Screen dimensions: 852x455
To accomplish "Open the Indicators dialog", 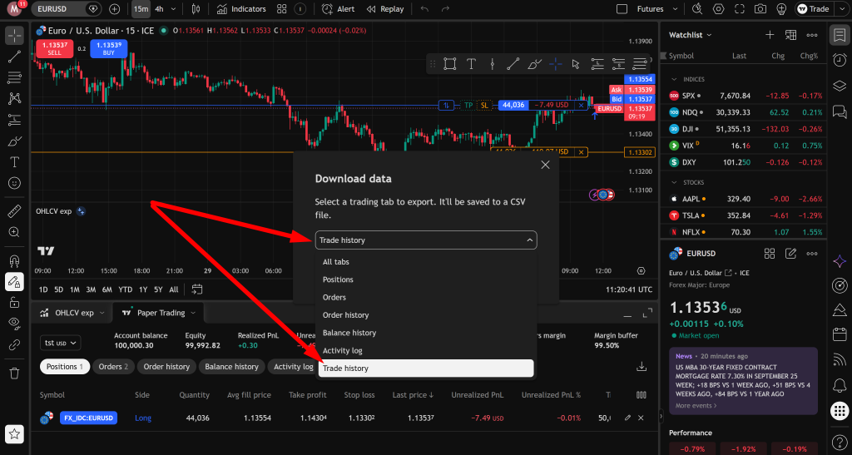I will pos(241,9).
